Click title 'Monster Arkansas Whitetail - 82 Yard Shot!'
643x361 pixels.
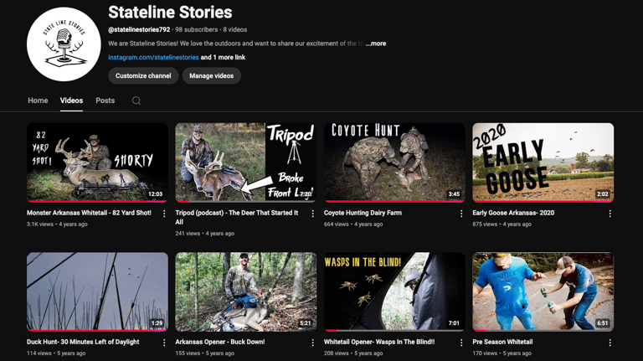coord(89,213)
